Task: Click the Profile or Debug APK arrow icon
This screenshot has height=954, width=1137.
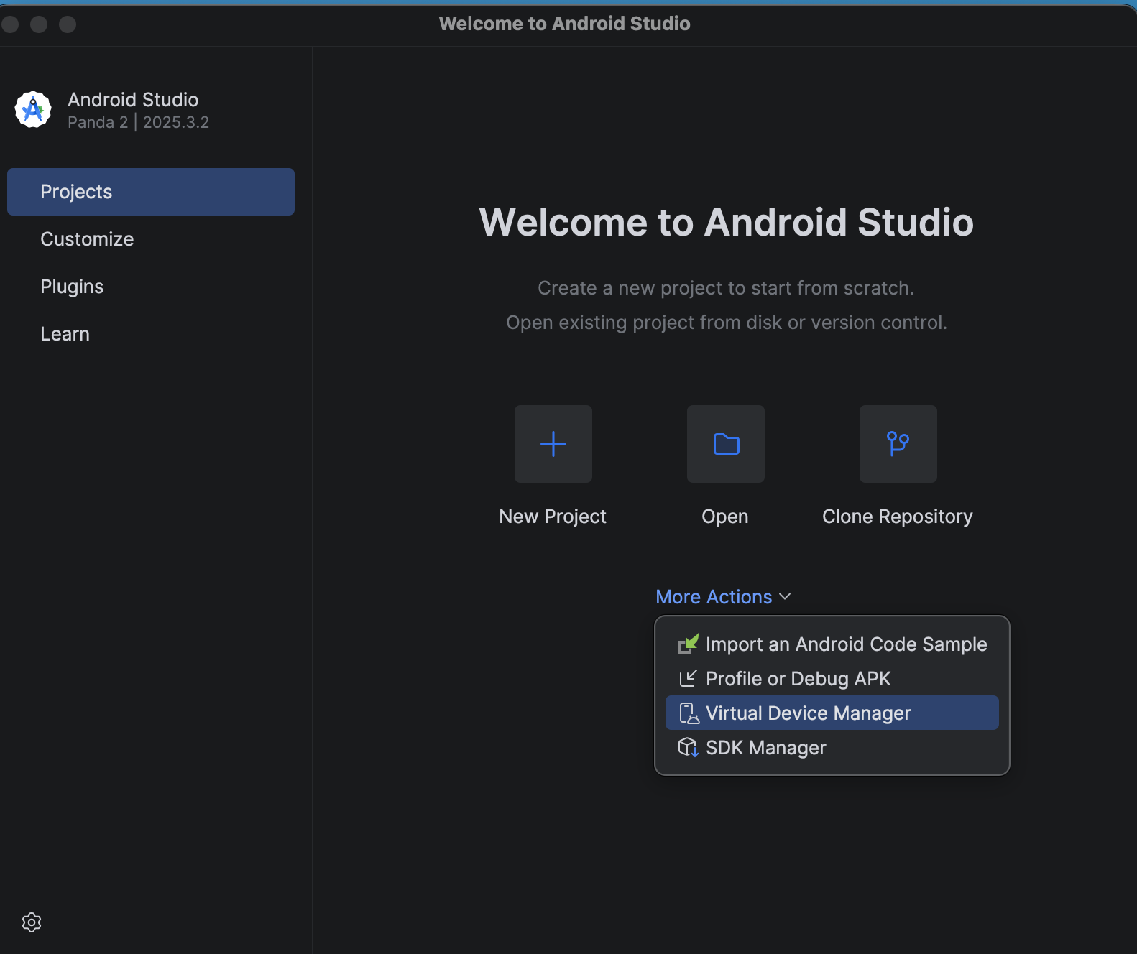Action: click(x=688, y=679)
